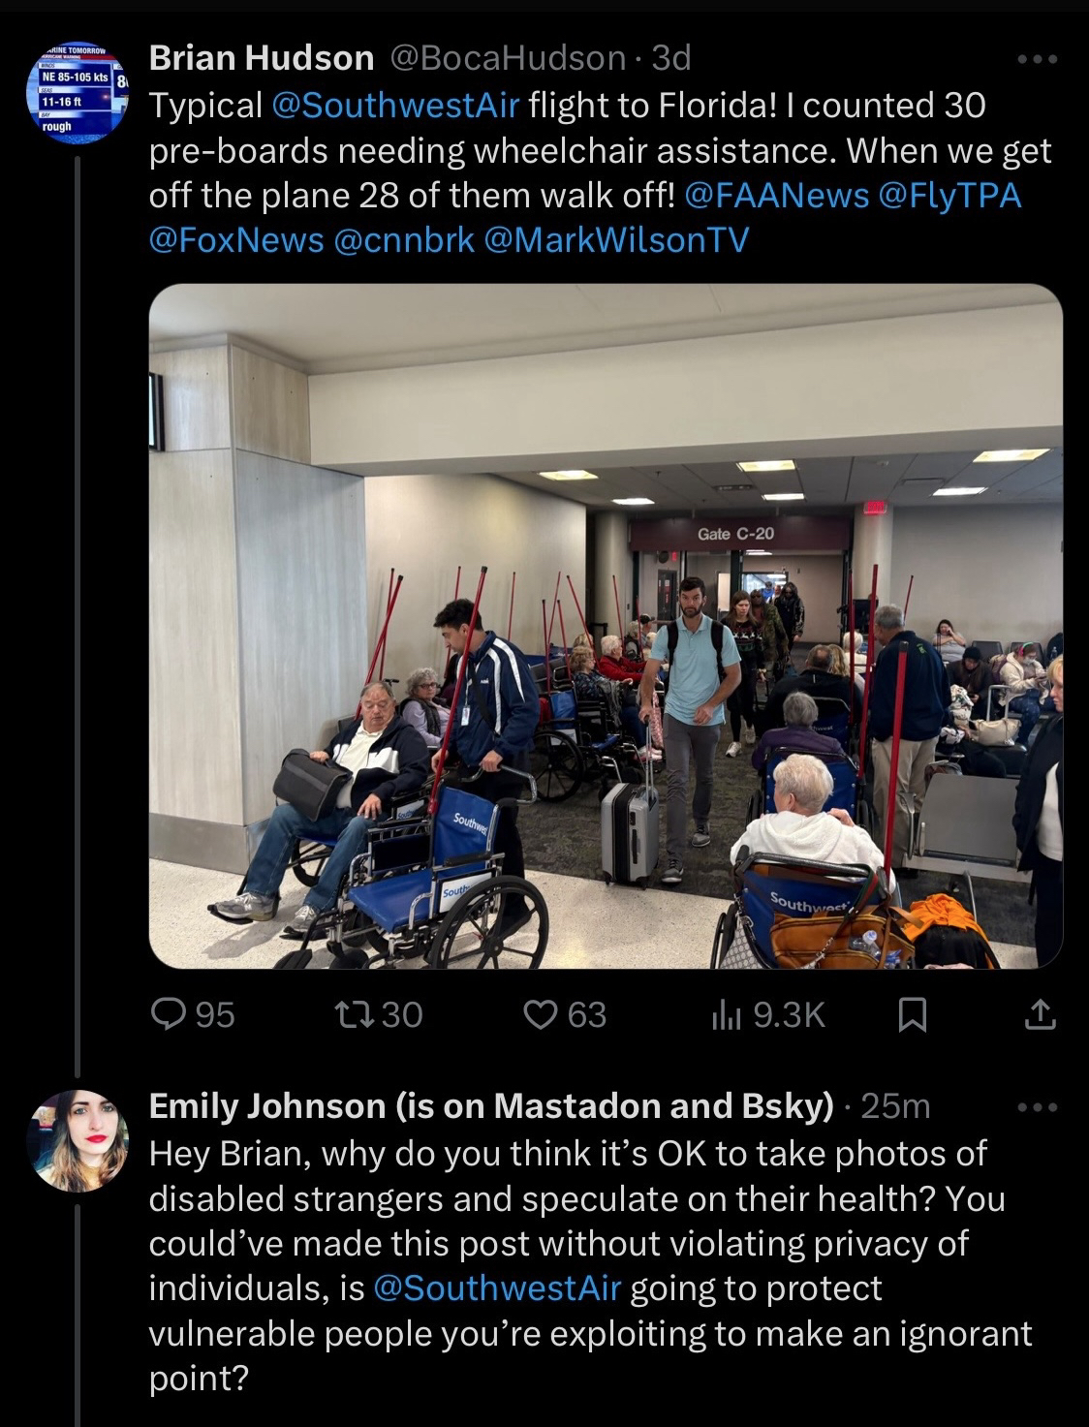Bookmark Brian Hudson's tweet
1089x1427 pixels.
[913, 1015]
